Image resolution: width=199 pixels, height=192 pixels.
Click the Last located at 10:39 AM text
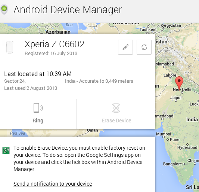coord(38,74)
